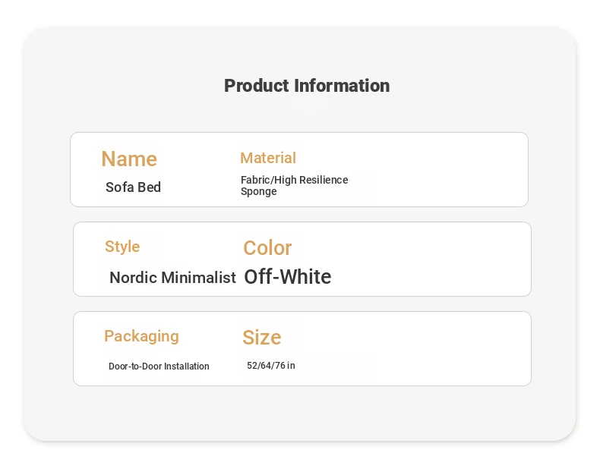Image resolution: width=600 pixels, height=475 pixels.
Task: Click the word "Information" in the heading
Action: click(x=342, y=86)
